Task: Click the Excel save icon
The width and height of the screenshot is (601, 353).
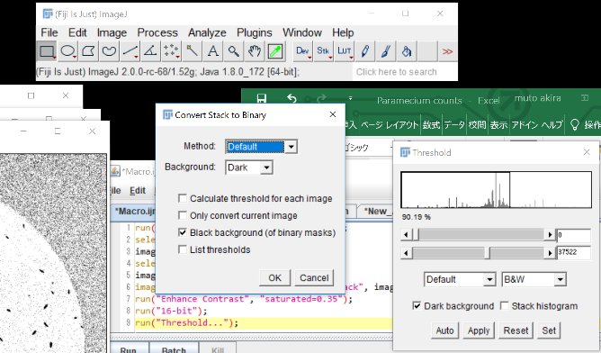Action: [262, 99]
